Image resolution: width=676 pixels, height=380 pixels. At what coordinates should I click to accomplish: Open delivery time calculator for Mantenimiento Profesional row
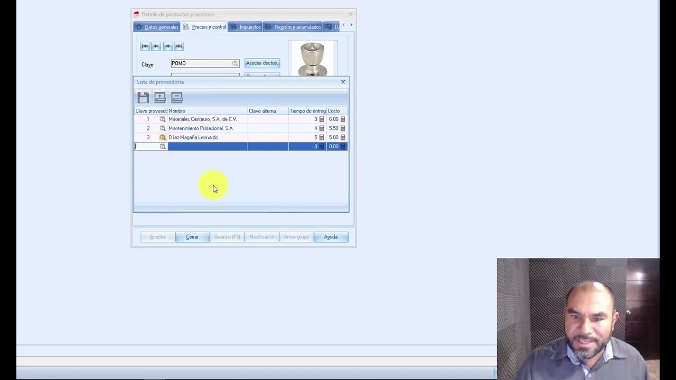point(322,128)
